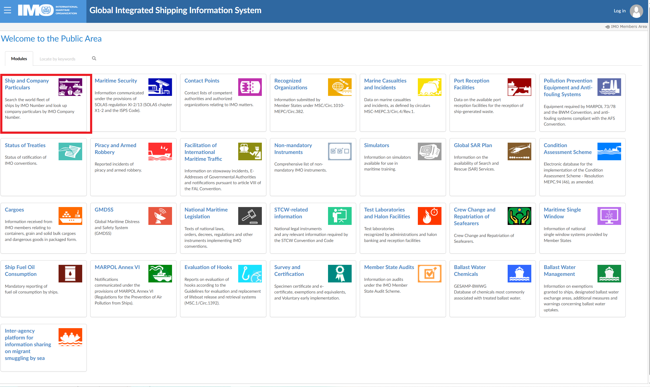Open the hamburger menu icon
The width and height of the screenshot is (650, 387).
pyautogui.click(x=7, y=11)
